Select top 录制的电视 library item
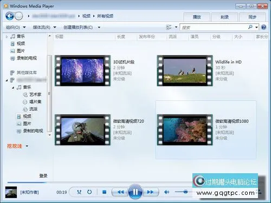271x203 pixels. [x=27, y=58]
